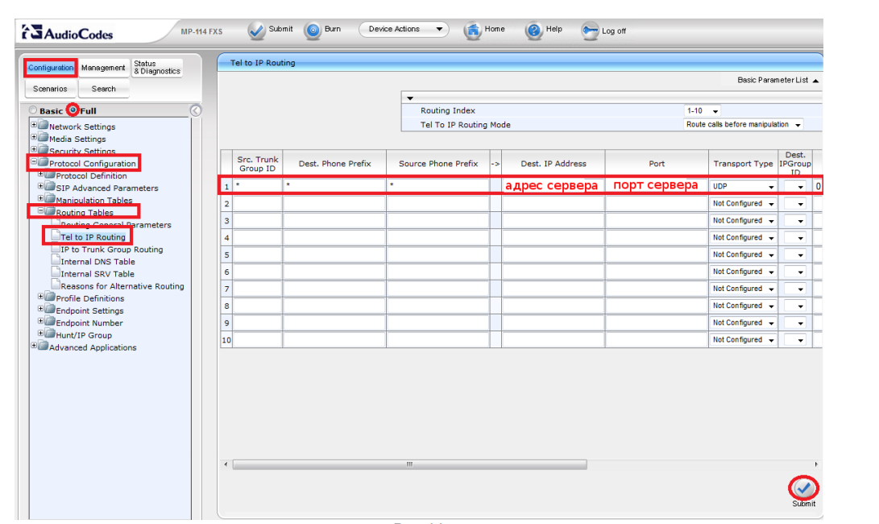
Task: Click the Submit checkmark icon in top toolbar
Action: tap(256, 31)
